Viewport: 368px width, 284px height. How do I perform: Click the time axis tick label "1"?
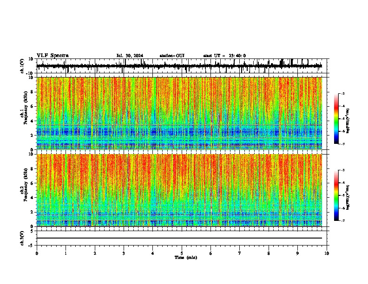click(x=66, y=253)
